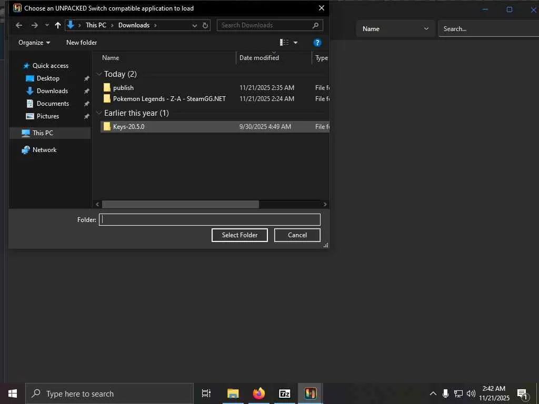
Task: Click the pin icon beside Desktop
Action: [87, 78]
